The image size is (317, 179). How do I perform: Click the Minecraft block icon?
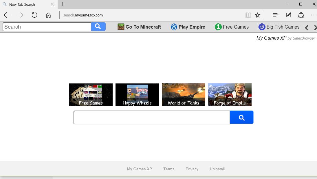click(121, 27)
